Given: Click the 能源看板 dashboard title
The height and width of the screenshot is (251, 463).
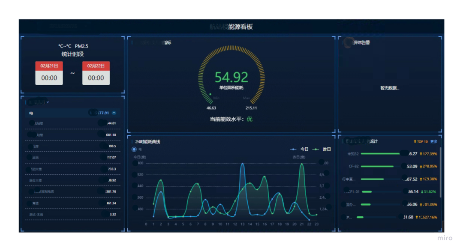Looking at the screenshot, I should (241, 27).
